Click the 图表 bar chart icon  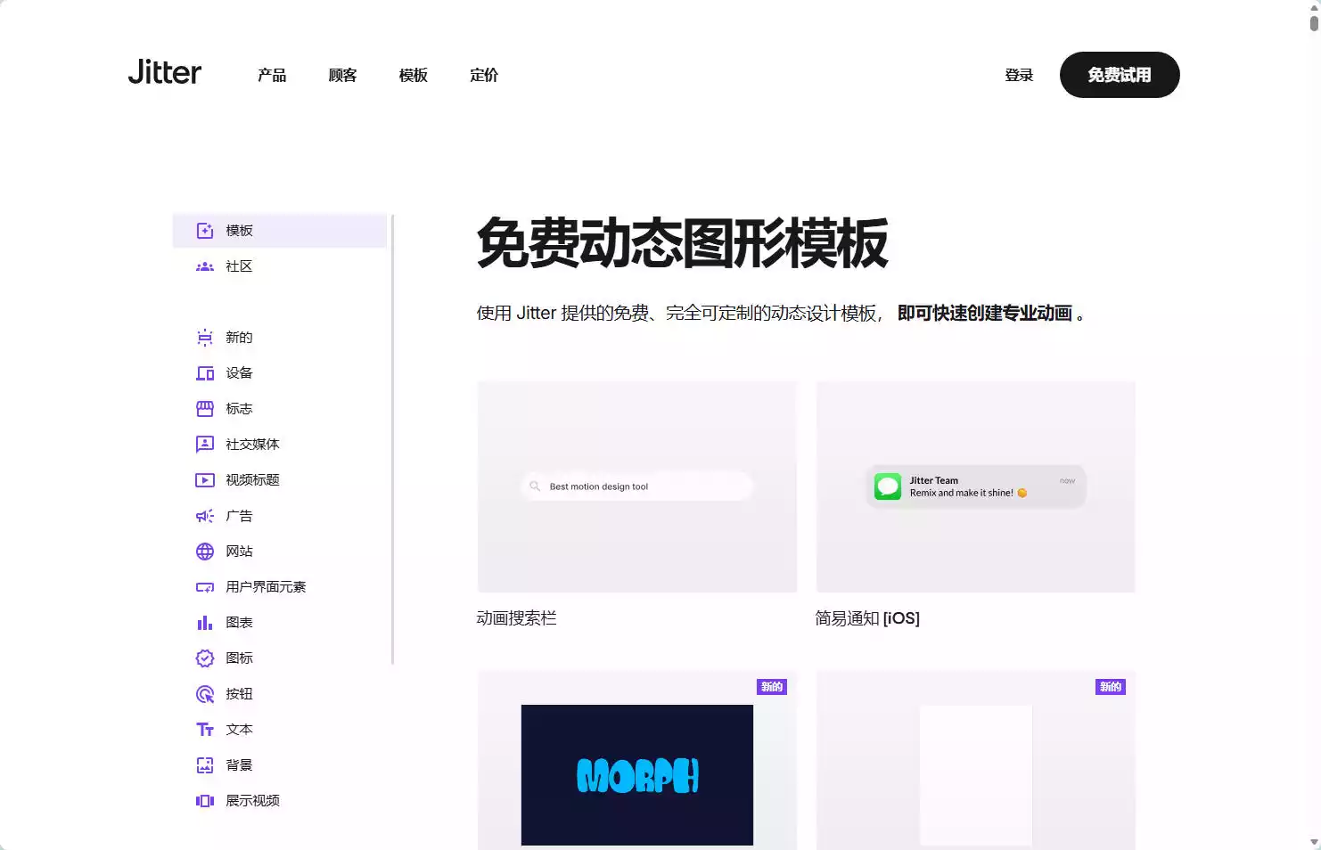click(205, 623)
